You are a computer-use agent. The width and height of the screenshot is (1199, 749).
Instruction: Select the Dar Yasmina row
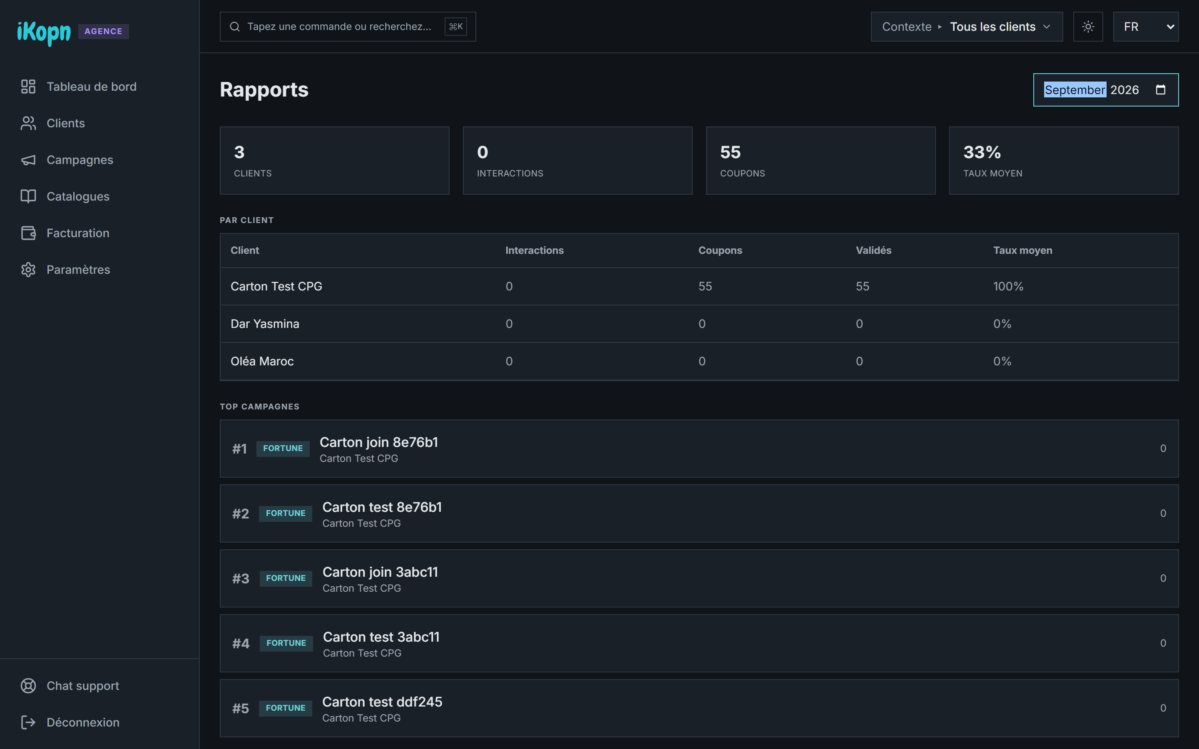(699, 324)
